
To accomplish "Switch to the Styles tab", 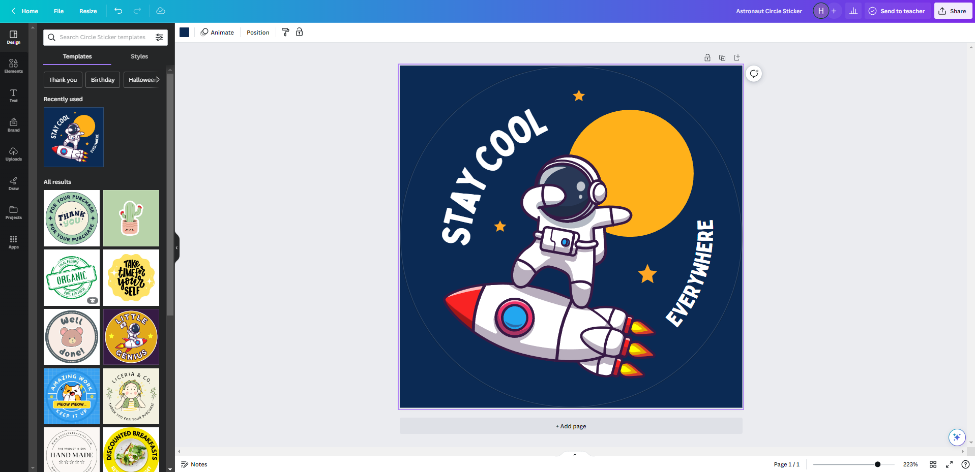I will click(139, 56).
